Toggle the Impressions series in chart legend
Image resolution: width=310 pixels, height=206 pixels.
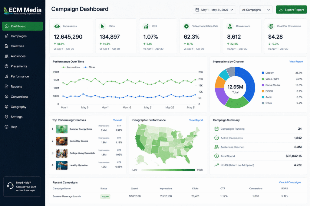tap(71, 67)
